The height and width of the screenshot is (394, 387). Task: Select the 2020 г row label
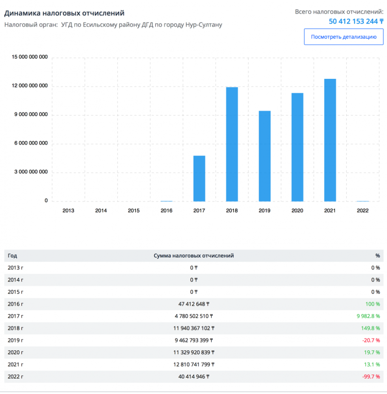16,352
